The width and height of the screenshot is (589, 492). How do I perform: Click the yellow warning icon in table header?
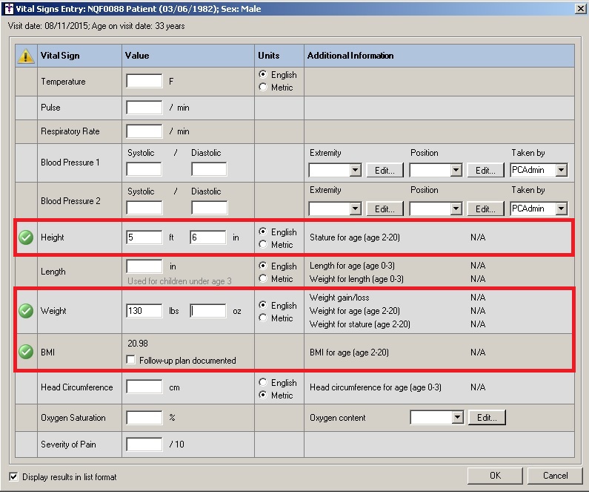click(x=26, y=56)
